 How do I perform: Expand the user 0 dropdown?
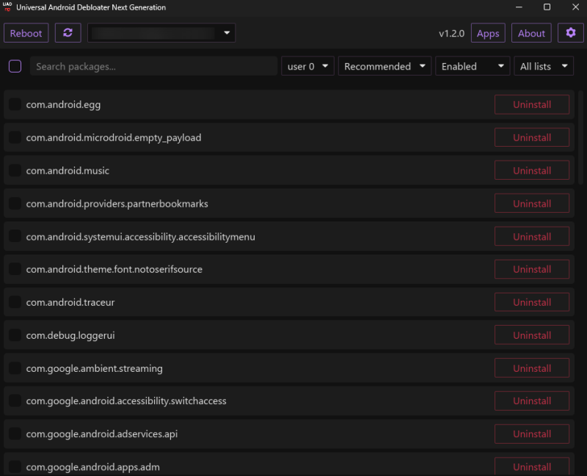307,66
